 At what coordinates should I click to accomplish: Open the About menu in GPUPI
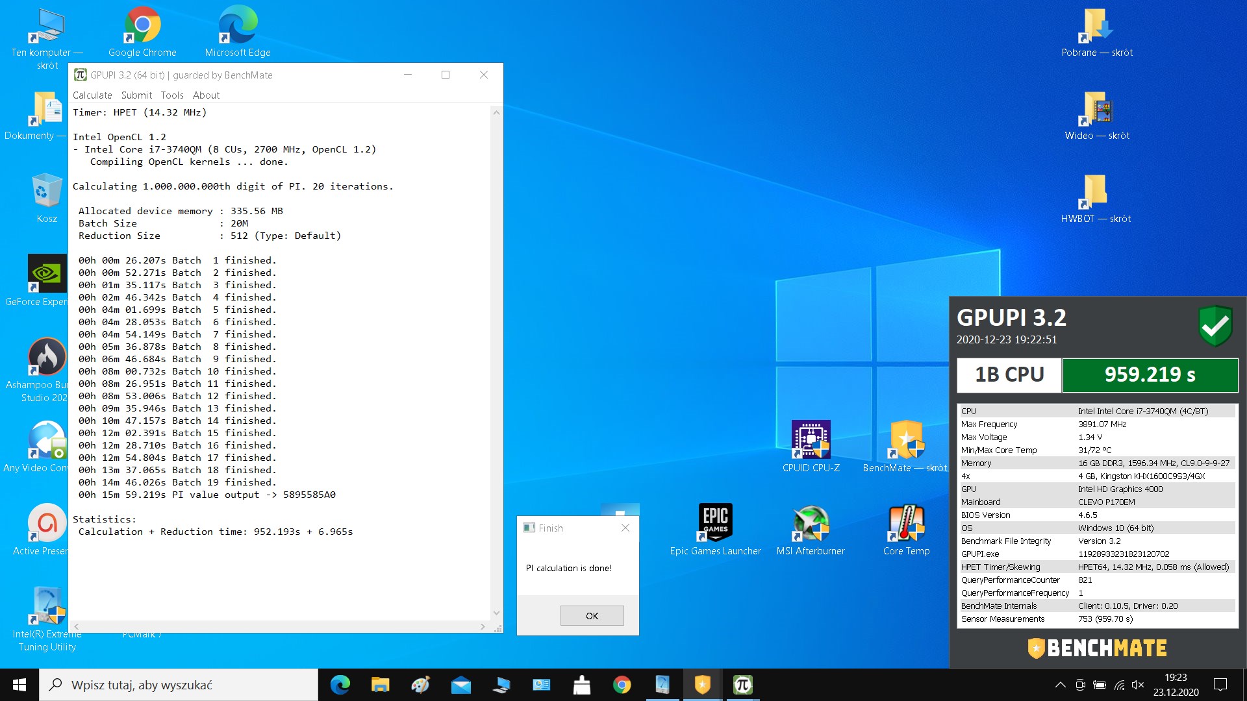tap(206, 95)
